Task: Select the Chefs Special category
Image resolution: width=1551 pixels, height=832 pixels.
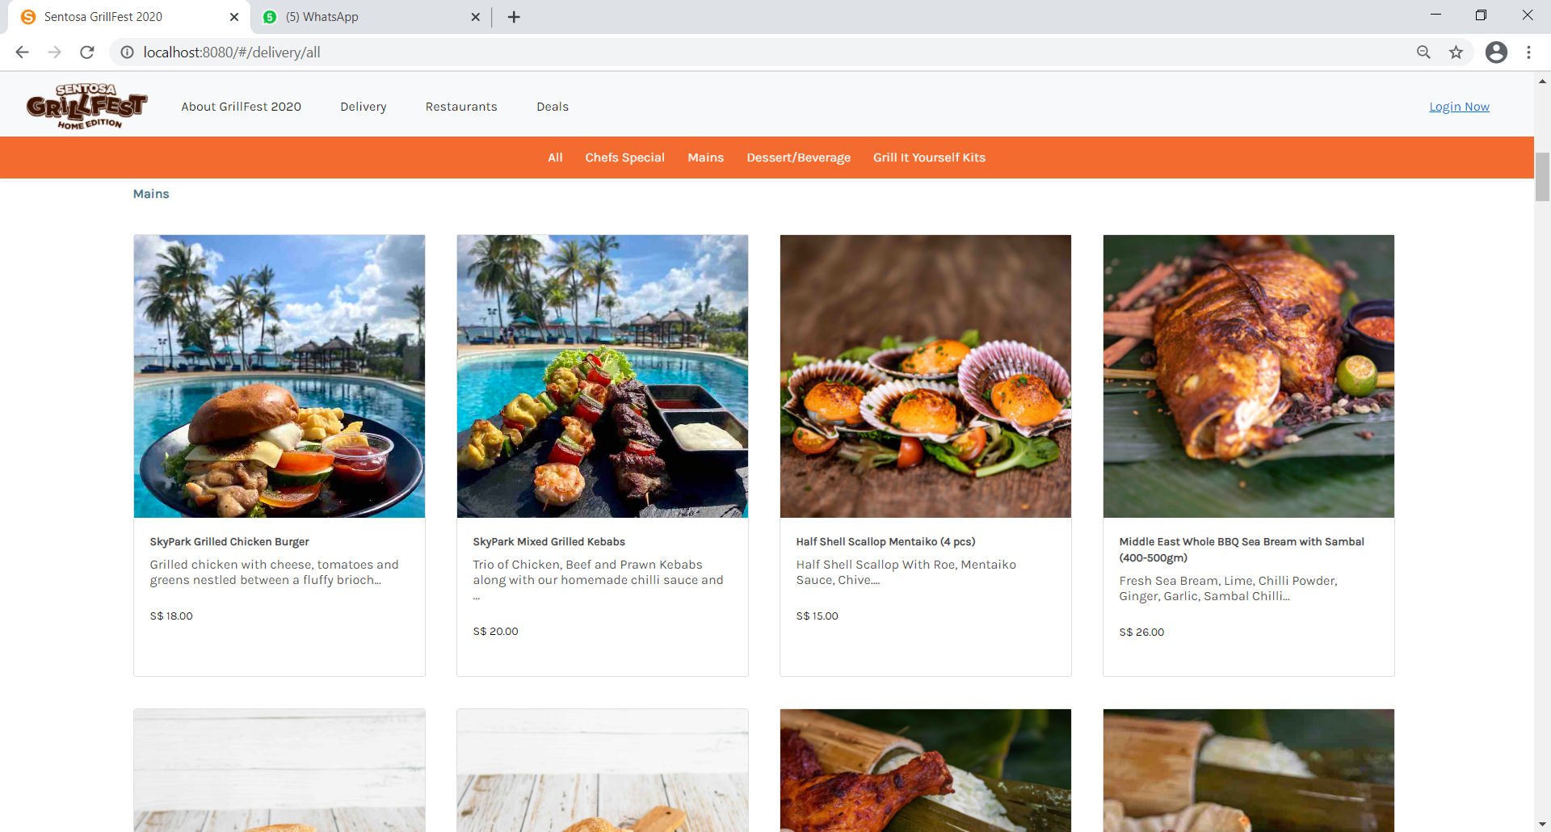Action: click(x=624, y=158)
